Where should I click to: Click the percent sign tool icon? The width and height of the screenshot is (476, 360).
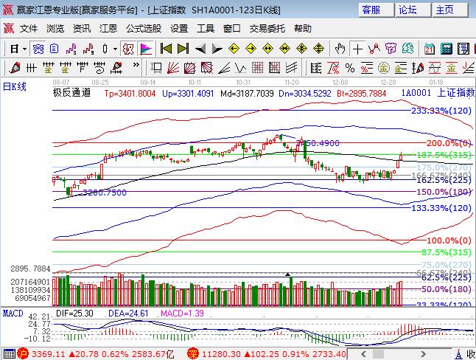tap(350, 68)
